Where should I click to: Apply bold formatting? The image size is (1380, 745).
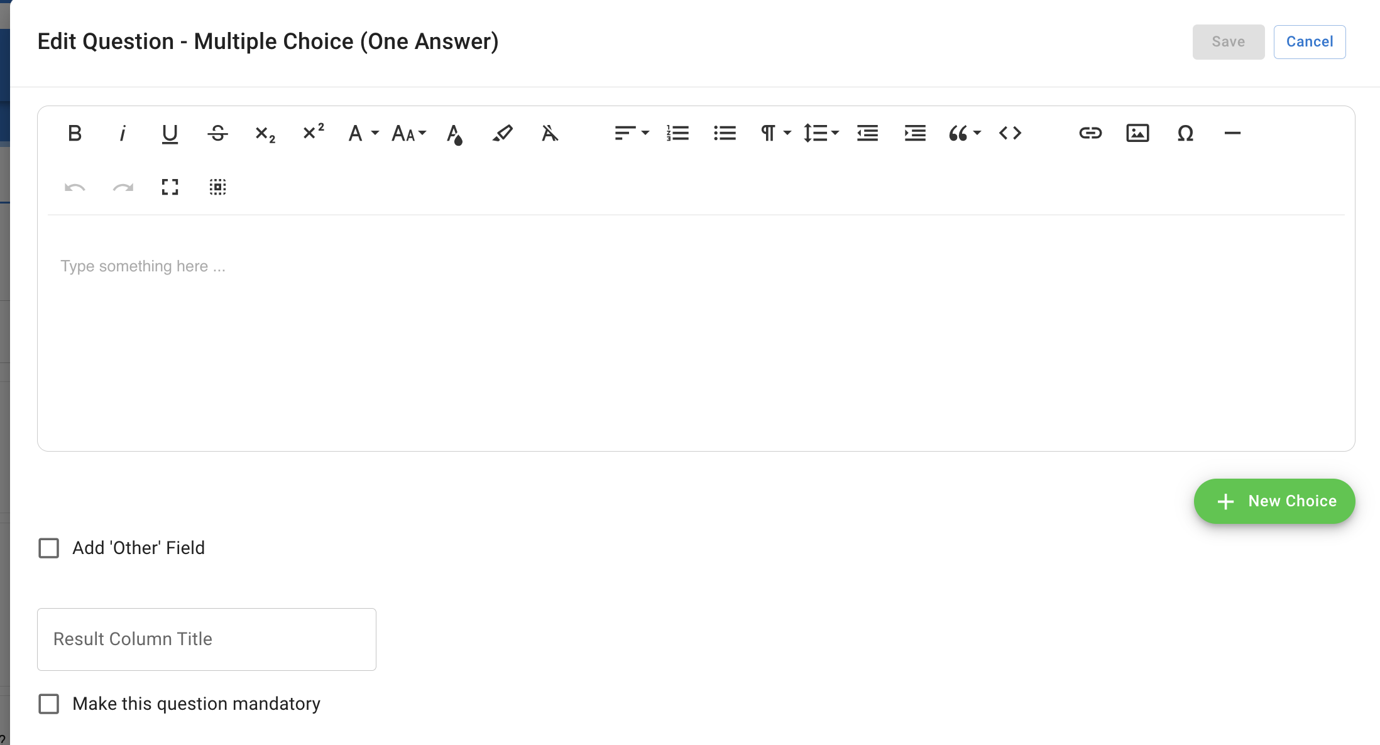pos(75,133)
